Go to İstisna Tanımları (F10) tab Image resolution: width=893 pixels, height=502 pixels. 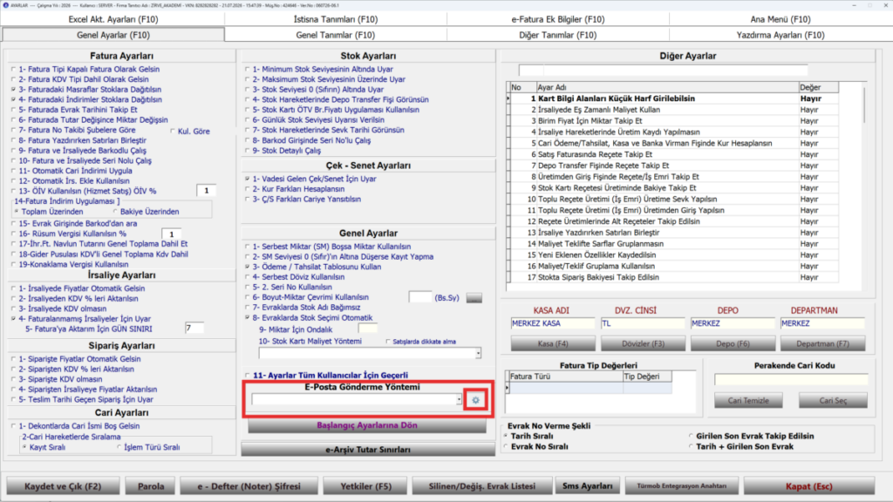(x=336, y=19)
